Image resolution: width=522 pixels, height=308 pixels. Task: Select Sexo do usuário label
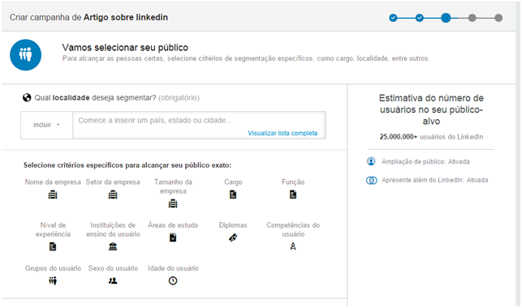(x=113, y=268)
